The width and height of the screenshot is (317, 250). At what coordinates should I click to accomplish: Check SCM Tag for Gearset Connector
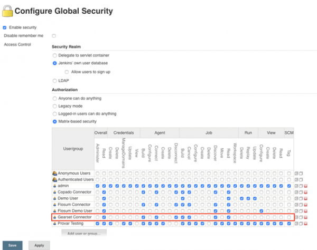(289, 217)
